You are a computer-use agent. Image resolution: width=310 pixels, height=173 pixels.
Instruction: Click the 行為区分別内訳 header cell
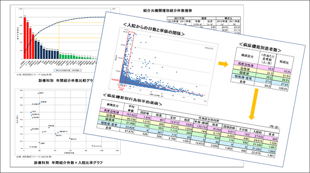point(209,119)
